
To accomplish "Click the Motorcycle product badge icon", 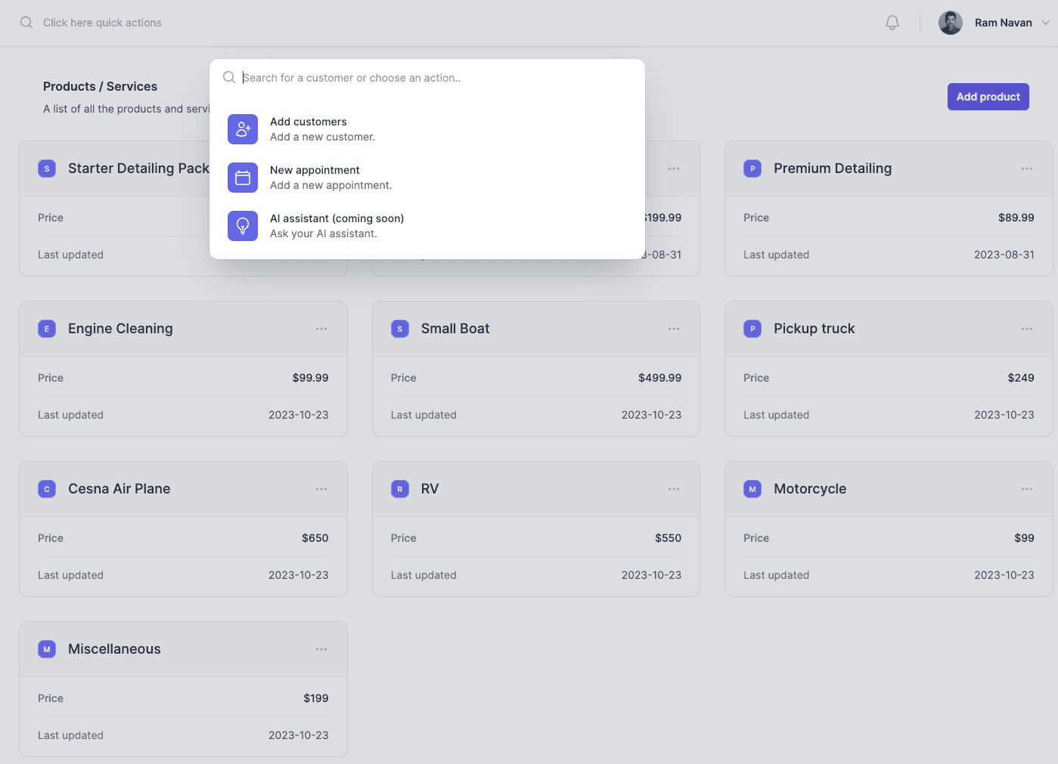I will pyautogui.click(x=752, y=489).
